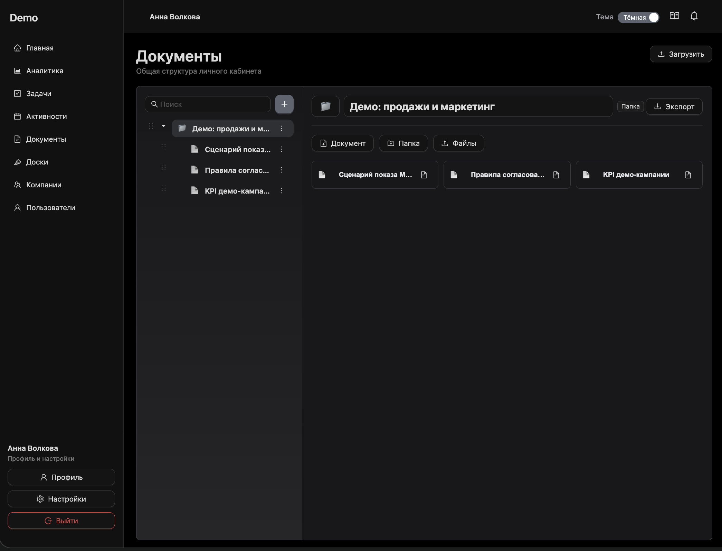Open the book guide icon
Viewport: 722px width, 551px height.
pyautogui.click(x=674, y=16)
